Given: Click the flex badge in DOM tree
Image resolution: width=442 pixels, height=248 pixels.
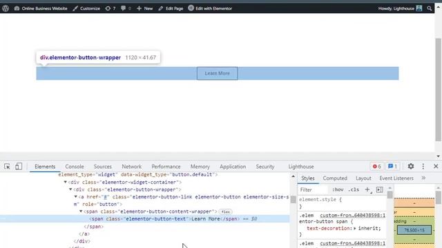Looking at the screenshot, I should click(x=226, y=211).
